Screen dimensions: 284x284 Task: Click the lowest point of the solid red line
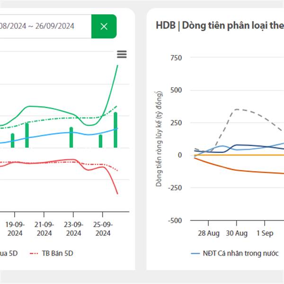click(x=117, y=193)
